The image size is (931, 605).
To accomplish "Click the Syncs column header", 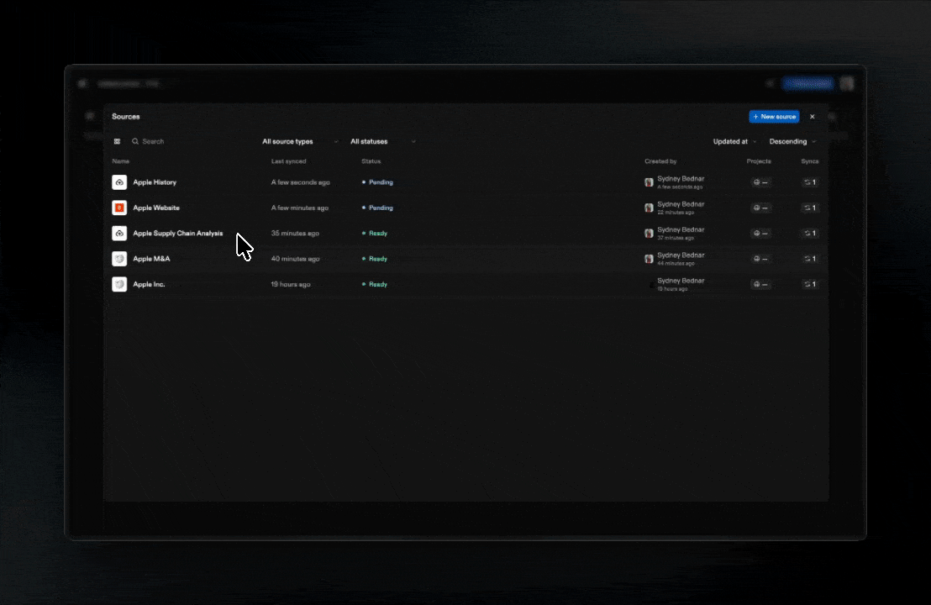I will coord(810,160).
